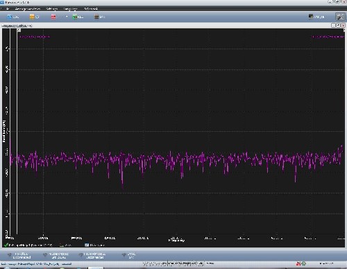Click small expander at chart's top-left corner
Viewport: 347px width, 269px height.
point(19,30)
